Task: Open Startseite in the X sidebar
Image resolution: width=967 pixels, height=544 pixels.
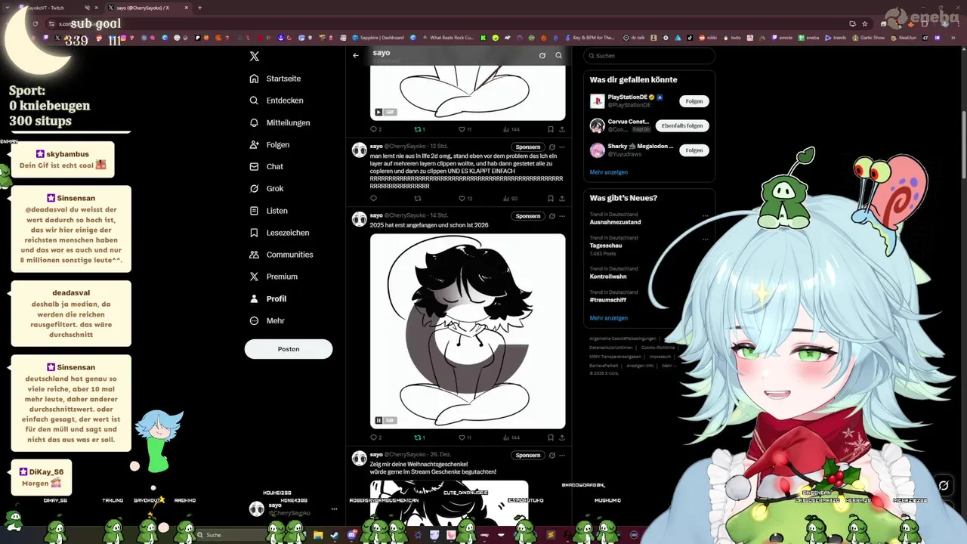Action: tap(276, 79)
